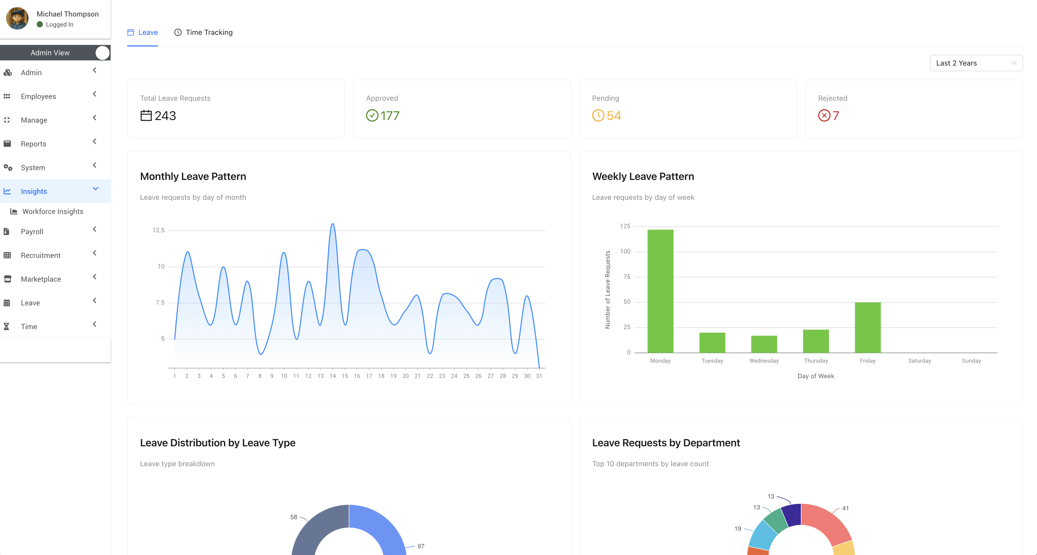1037x555 pixels.
Task: Click the Reports icon in sidebar
Action: click(x=7, y=144)
